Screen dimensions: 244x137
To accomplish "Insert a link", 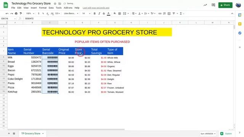I will click(160, 14).
